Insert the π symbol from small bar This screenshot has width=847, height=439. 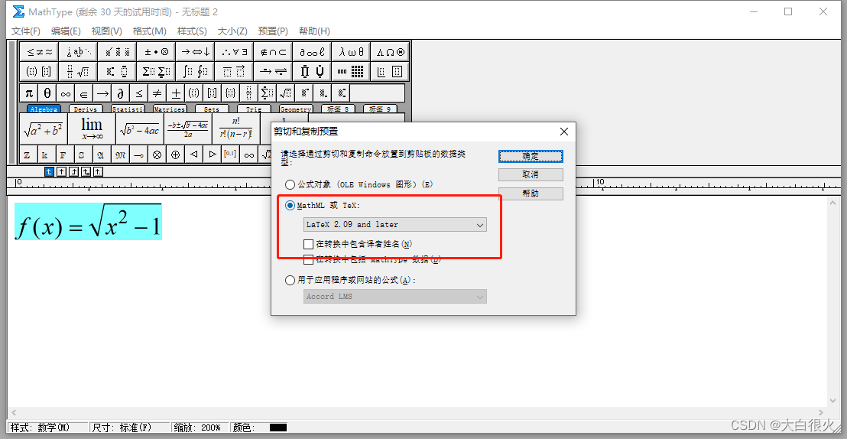point(28,93)
